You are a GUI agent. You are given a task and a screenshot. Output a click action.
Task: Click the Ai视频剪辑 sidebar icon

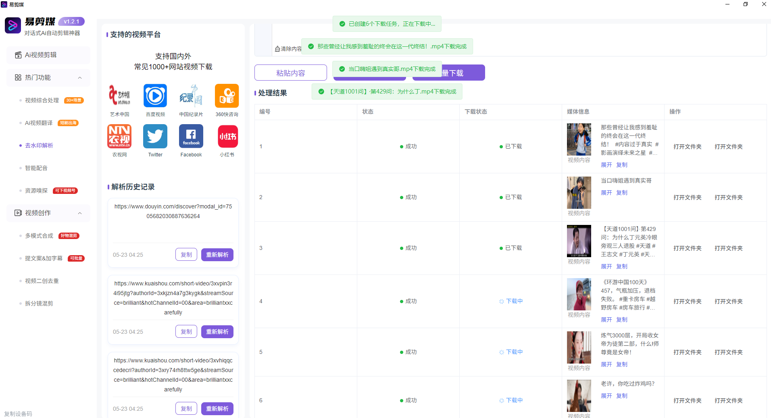[x=18, y=55]
